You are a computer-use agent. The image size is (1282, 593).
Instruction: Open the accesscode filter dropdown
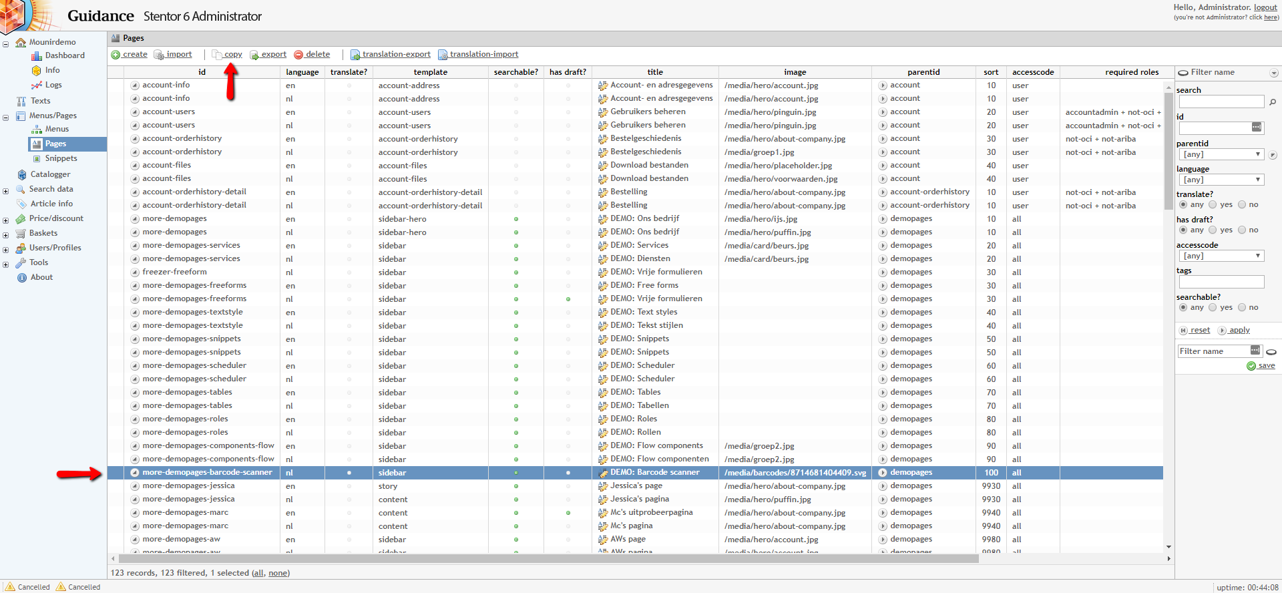click(x=1221, y=256)
